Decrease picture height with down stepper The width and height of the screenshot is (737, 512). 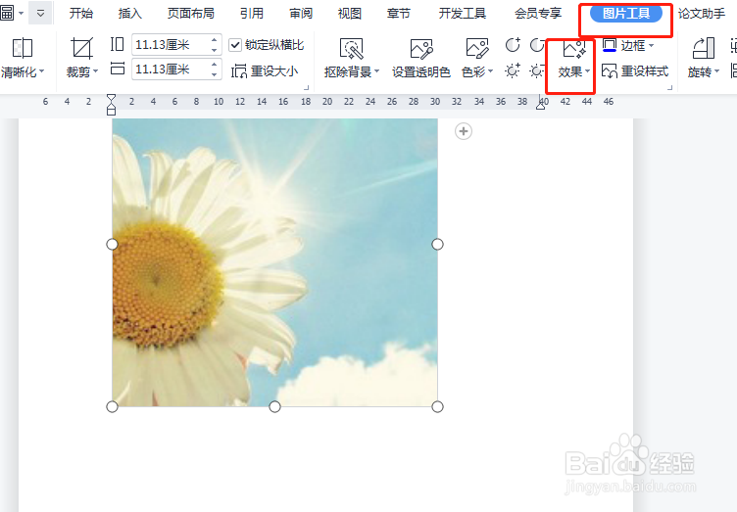pyautogui.click(x=215, y=50)
